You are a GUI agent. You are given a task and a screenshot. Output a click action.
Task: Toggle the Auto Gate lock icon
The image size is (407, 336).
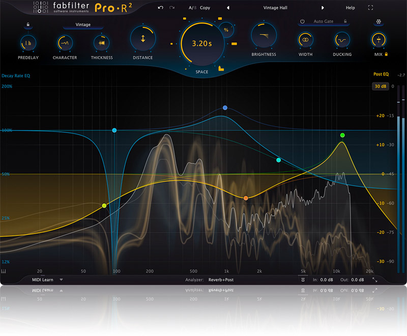(x=345, y=21)
